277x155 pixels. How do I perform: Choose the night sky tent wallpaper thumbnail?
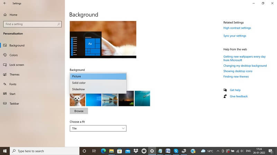[126, 98]
